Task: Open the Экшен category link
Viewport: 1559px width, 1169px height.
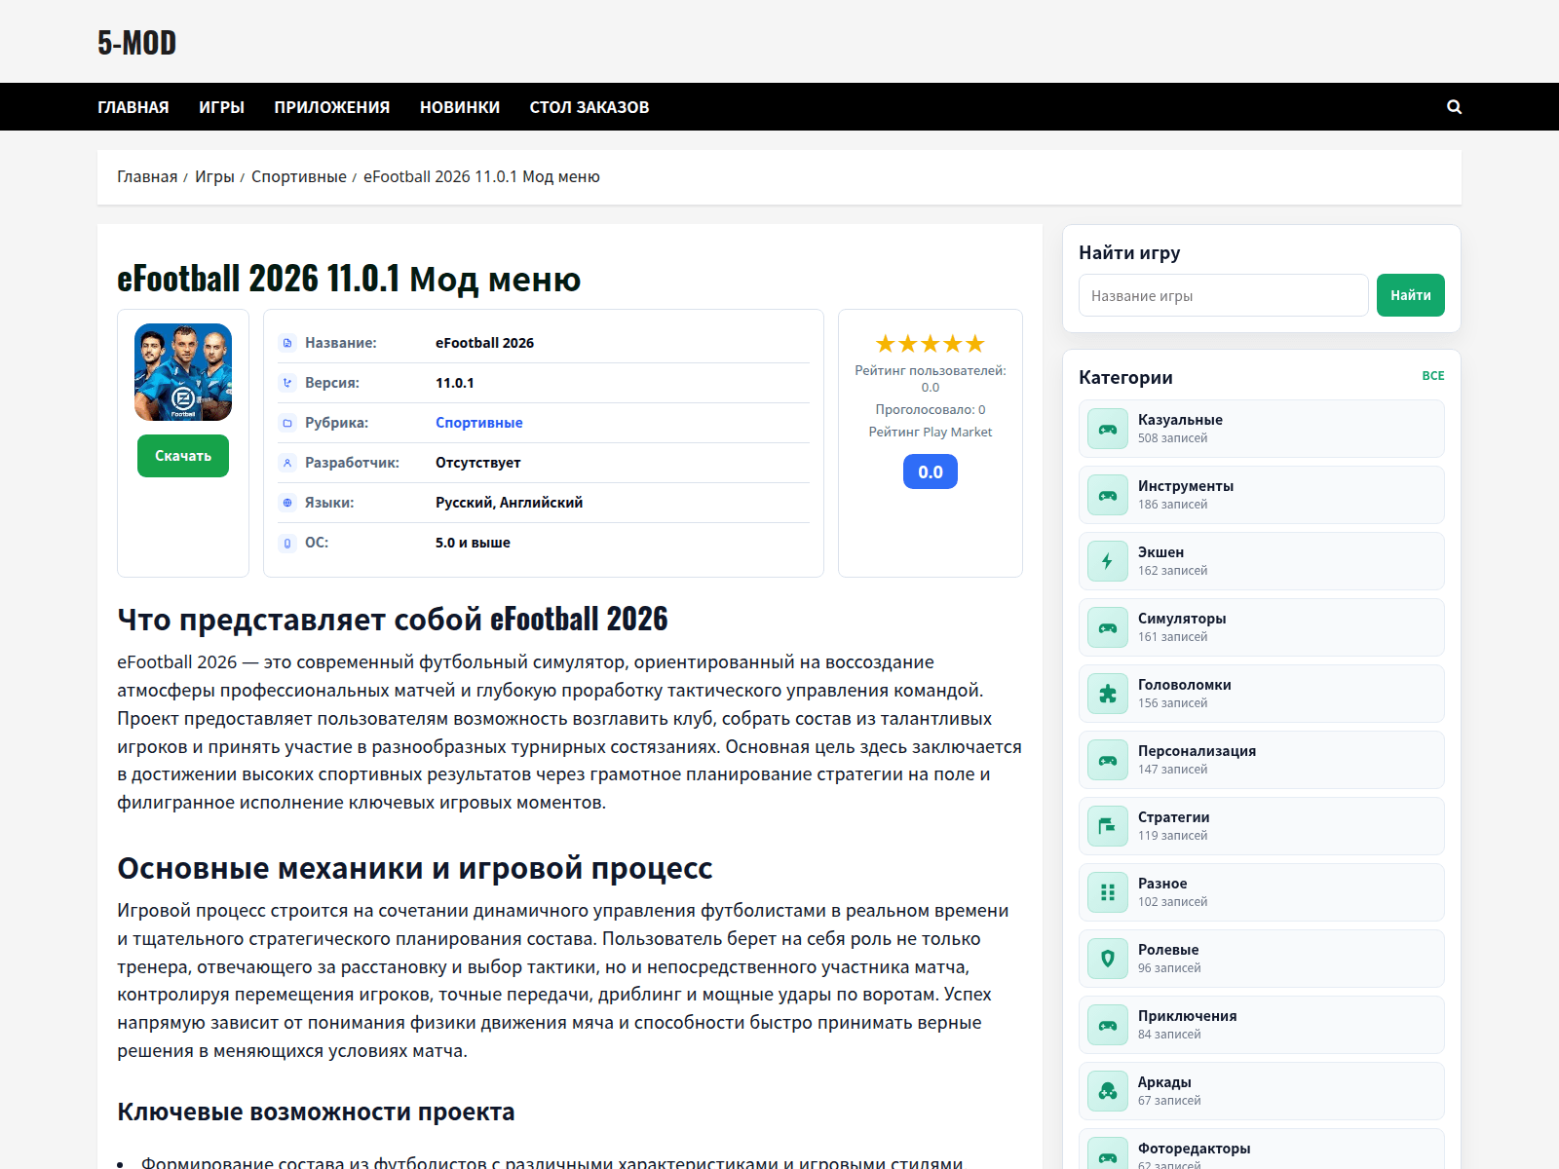Action: click(x=1262, y=561)
